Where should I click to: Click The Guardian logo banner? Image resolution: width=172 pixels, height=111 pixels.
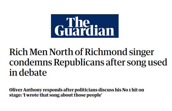[x=85, y=26]
